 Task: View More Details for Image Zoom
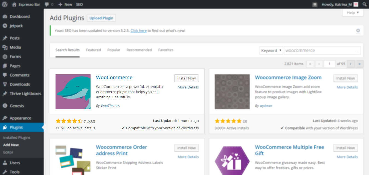point(347,87)
